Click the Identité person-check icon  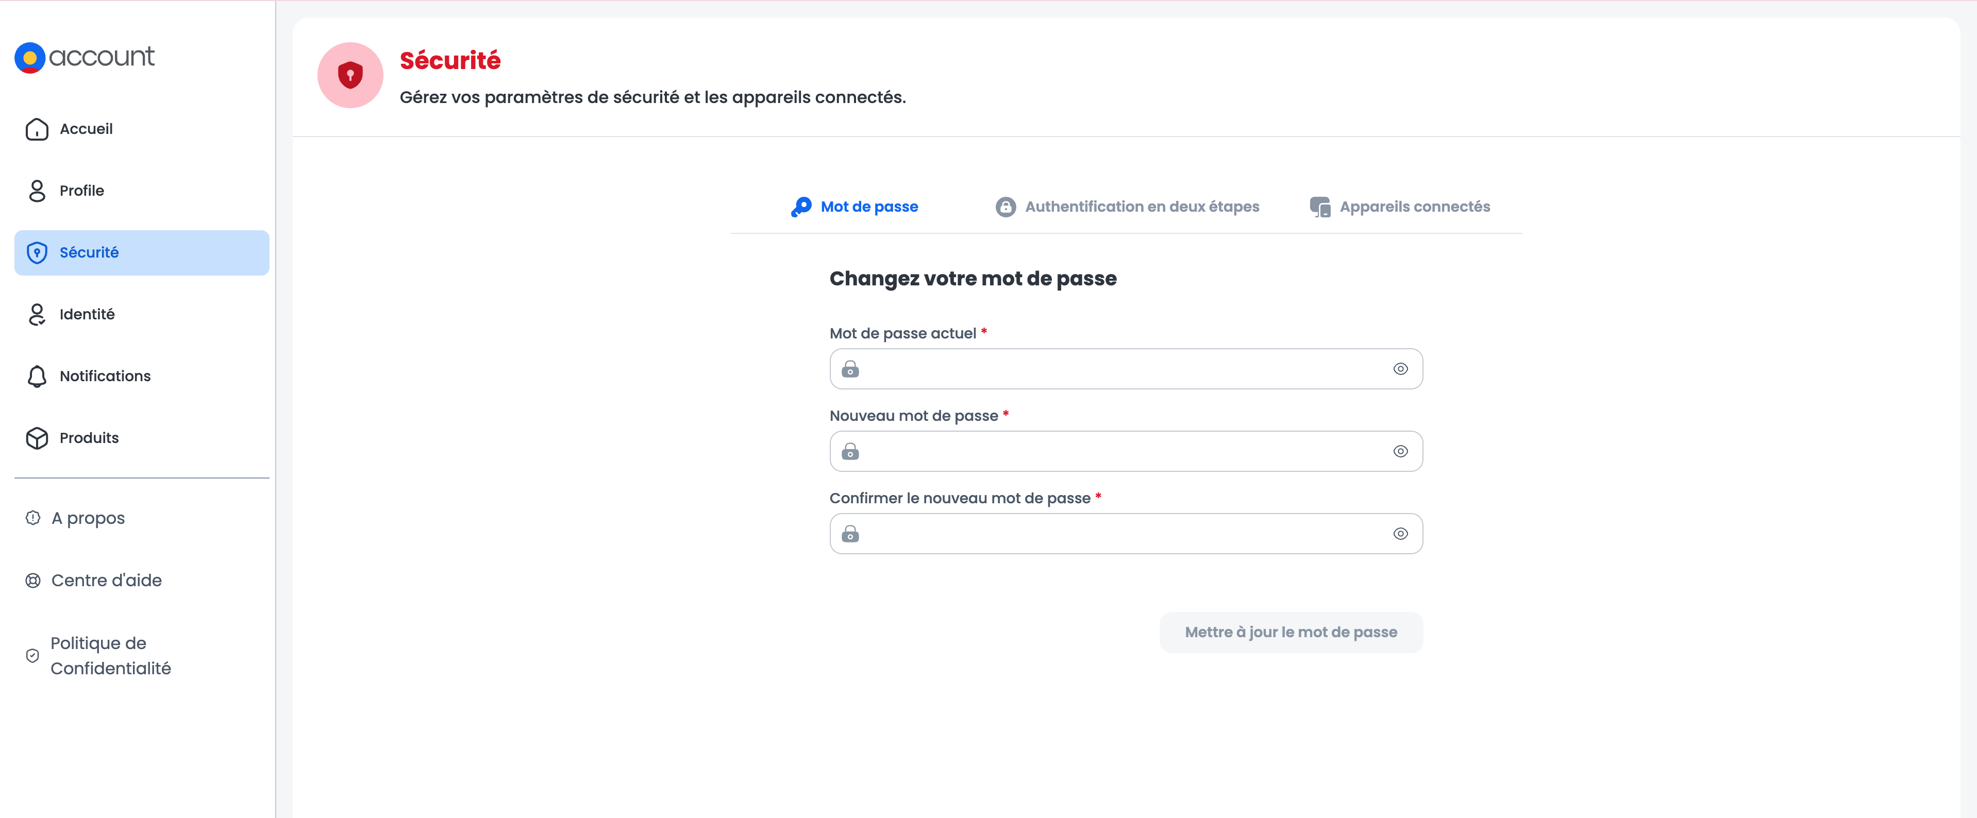[37, 315]
